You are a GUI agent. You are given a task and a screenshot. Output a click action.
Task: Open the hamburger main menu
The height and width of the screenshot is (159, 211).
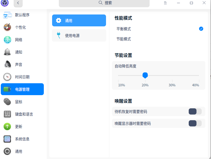165,3
